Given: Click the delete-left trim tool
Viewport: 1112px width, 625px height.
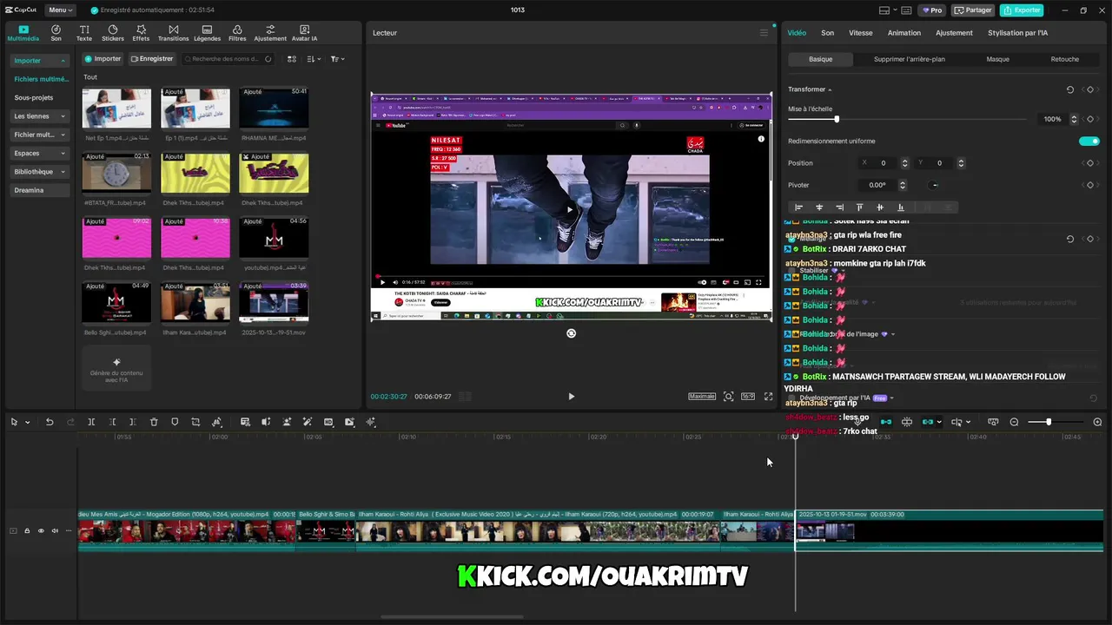Looking at the screenshot, I should [x=112, y=422].
